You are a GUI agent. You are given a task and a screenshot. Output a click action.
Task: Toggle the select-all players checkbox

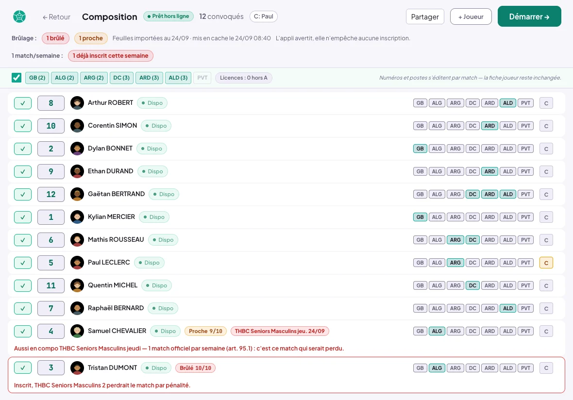(17, 78)
